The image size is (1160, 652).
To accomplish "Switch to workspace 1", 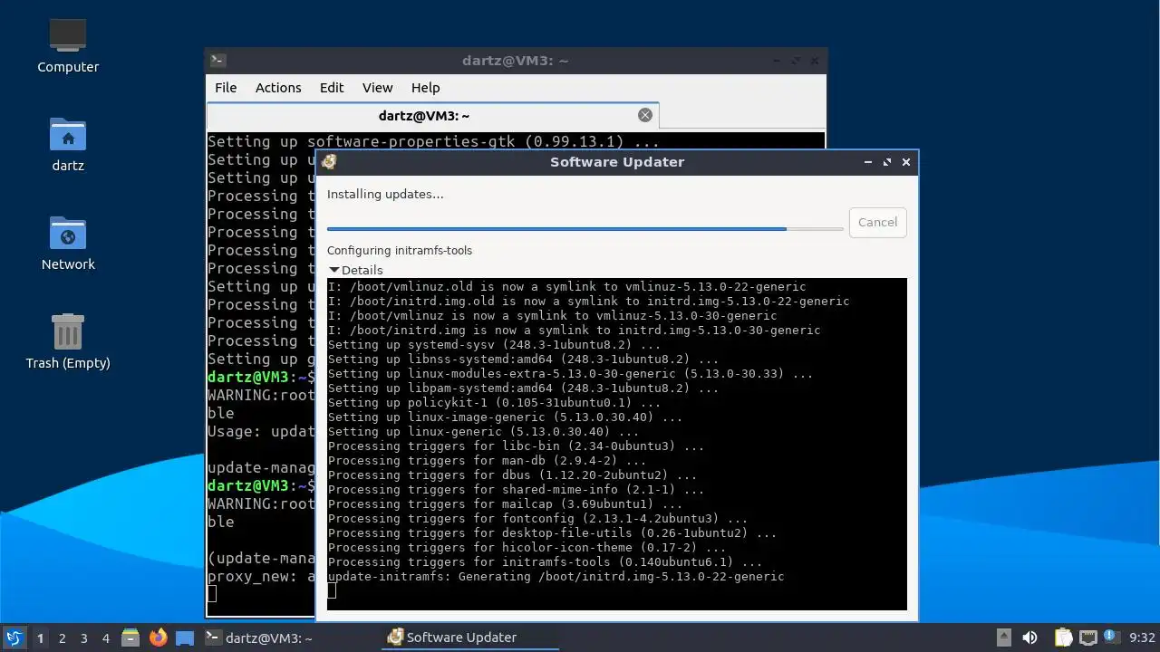I will click(40, 638).
